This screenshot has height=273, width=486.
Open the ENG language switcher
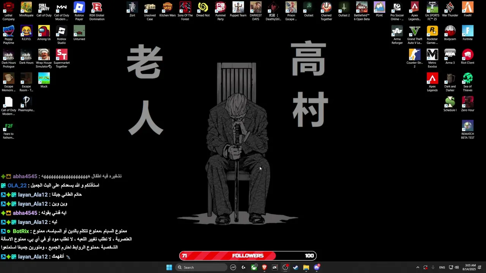442,267
